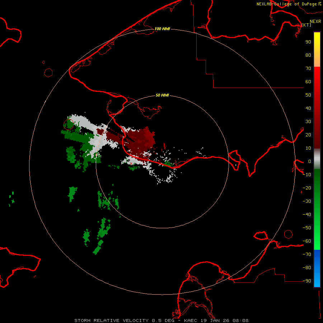Click the 08:08 timestamp
323x323 pixels.
240,320
